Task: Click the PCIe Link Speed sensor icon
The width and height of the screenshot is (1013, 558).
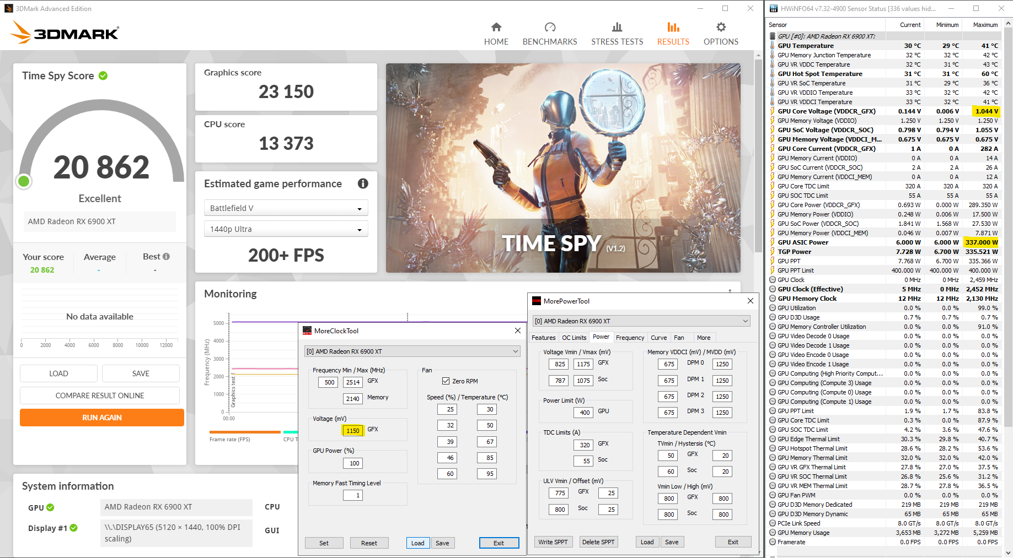Action: pyautogui.click(x=773, y=523)
